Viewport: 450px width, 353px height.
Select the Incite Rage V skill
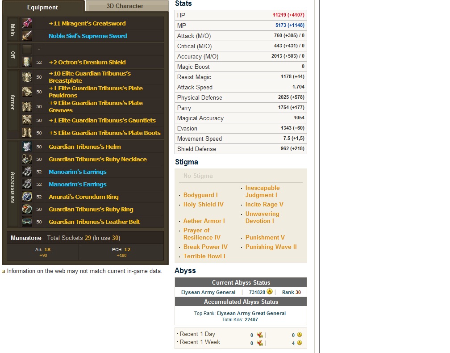click(264, 205)
